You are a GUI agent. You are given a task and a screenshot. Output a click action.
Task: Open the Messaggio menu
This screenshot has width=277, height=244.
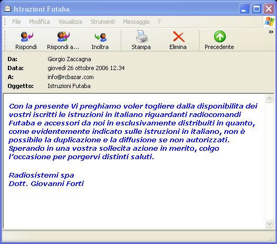tap(136, 22)
